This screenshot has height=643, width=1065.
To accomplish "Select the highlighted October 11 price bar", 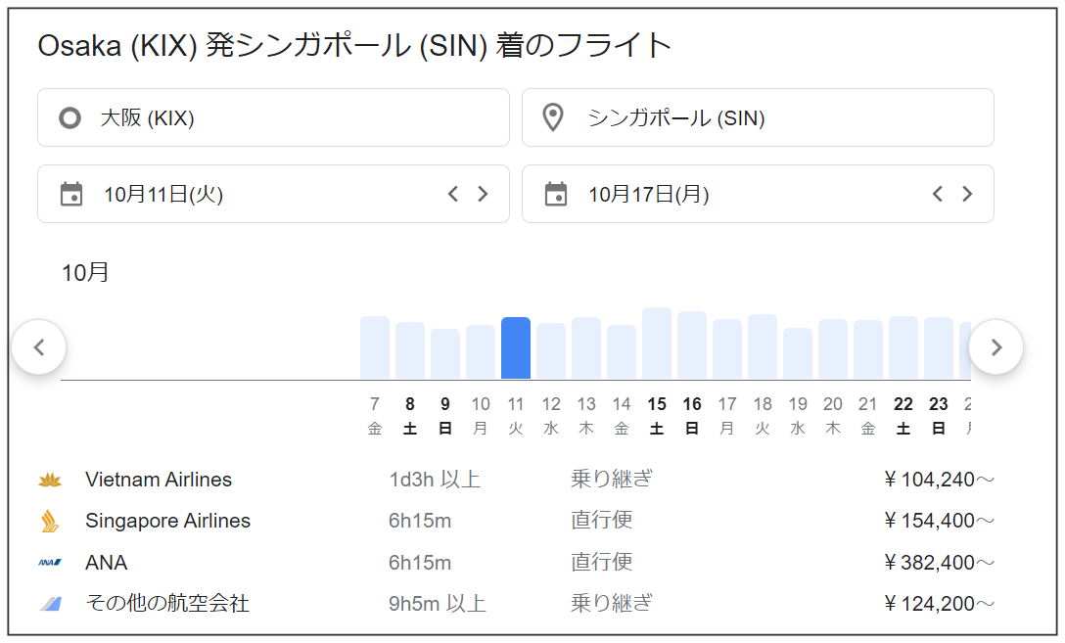I will 516,348.
